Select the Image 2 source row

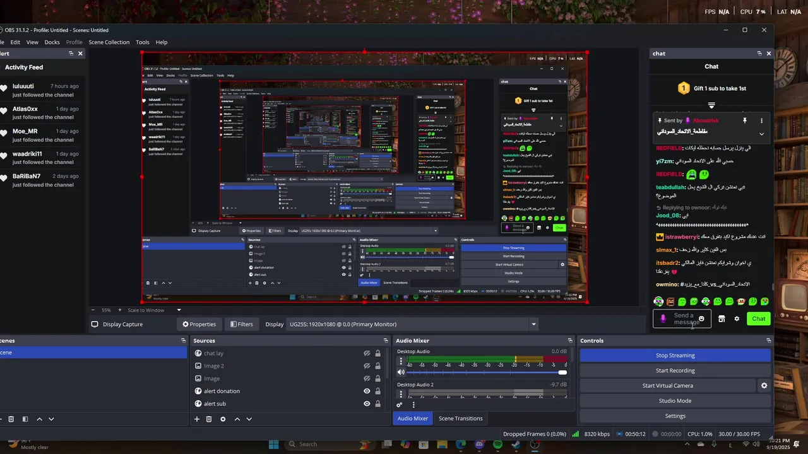(x=287, y=366)
